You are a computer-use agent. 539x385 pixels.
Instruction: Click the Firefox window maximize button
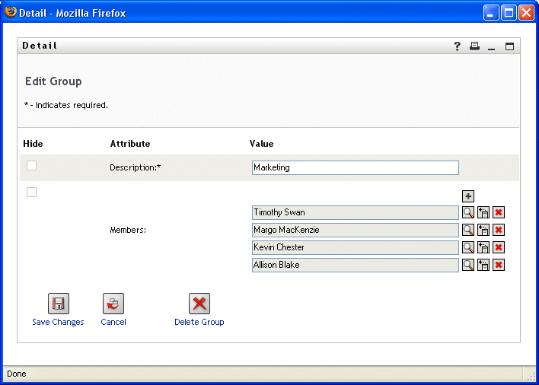coord(509,13)
